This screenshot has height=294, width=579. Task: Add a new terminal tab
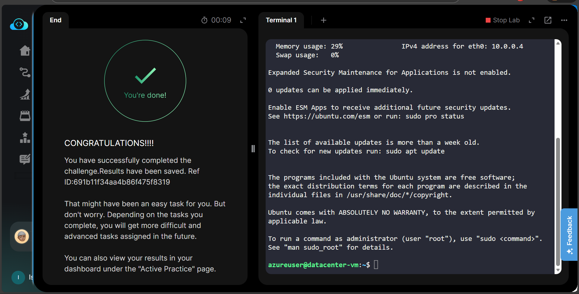tap(323, 20)
